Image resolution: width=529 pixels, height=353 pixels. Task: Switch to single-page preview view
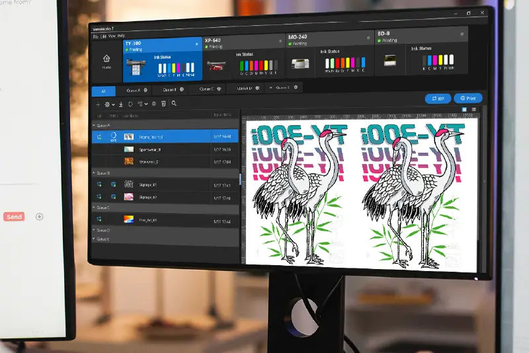465,108
